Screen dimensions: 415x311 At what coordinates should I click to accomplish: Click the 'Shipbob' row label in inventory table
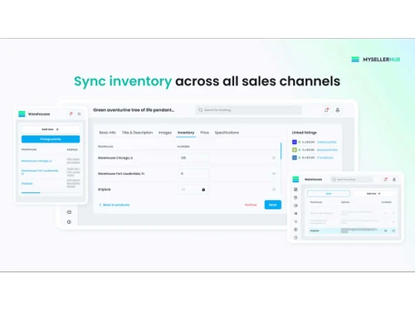coord(105,189)
